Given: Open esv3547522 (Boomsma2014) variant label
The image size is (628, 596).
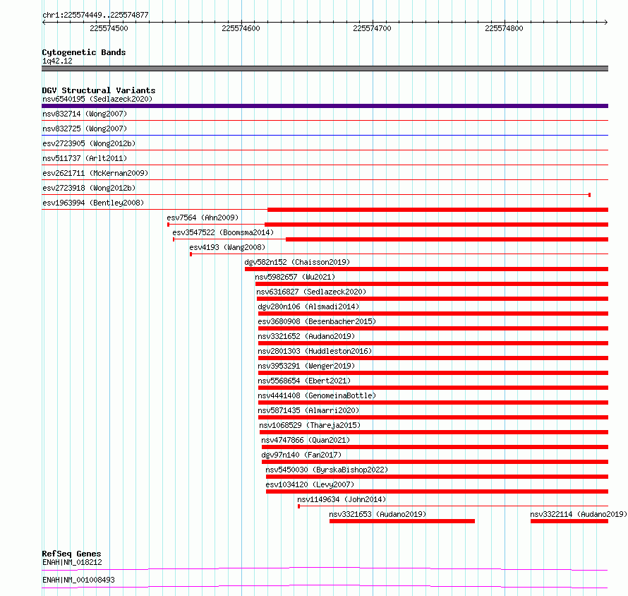Looking at the screenshot, I should click(223, 232).
